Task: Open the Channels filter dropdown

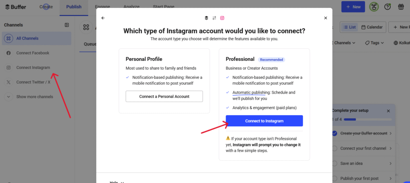Action: coord(344,43)
